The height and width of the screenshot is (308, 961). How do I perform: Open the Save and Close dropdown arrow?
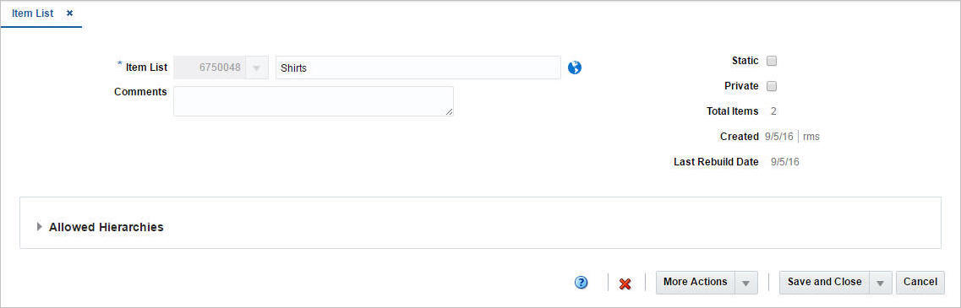click(x=880, y=283)
